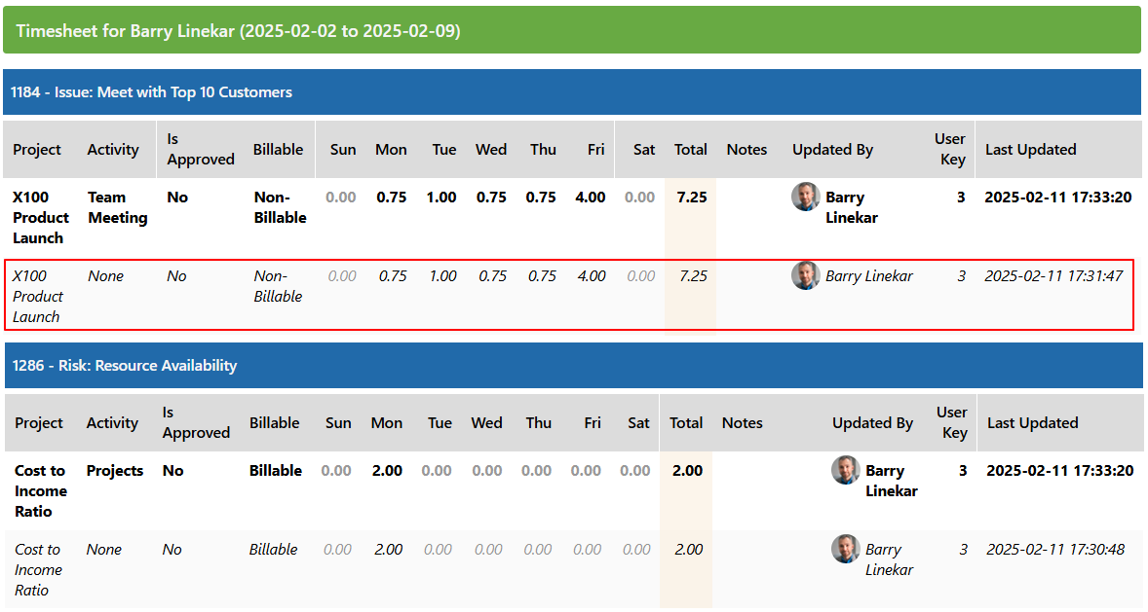The height and width of the screenshot is (612, 1148).
Task: Click avatar in red-highlighted X100 history row
Action: [x=805, y=275]
